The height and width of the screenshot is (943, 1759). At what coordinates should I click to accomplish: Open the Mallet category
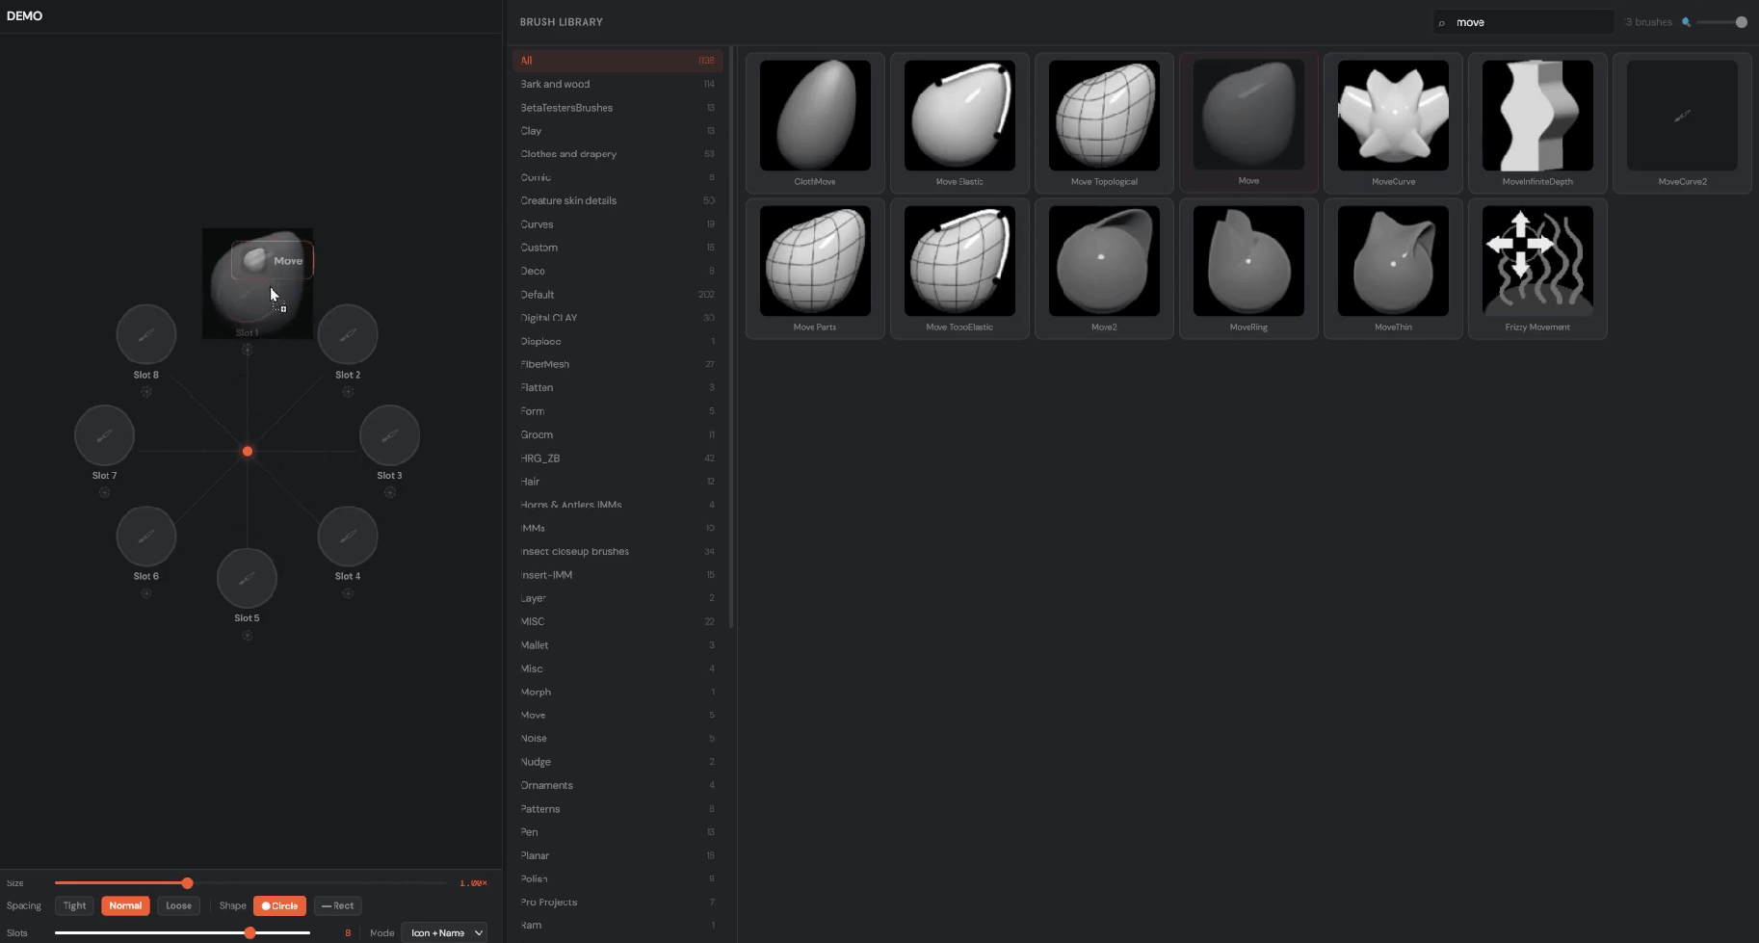coord(617,645)
